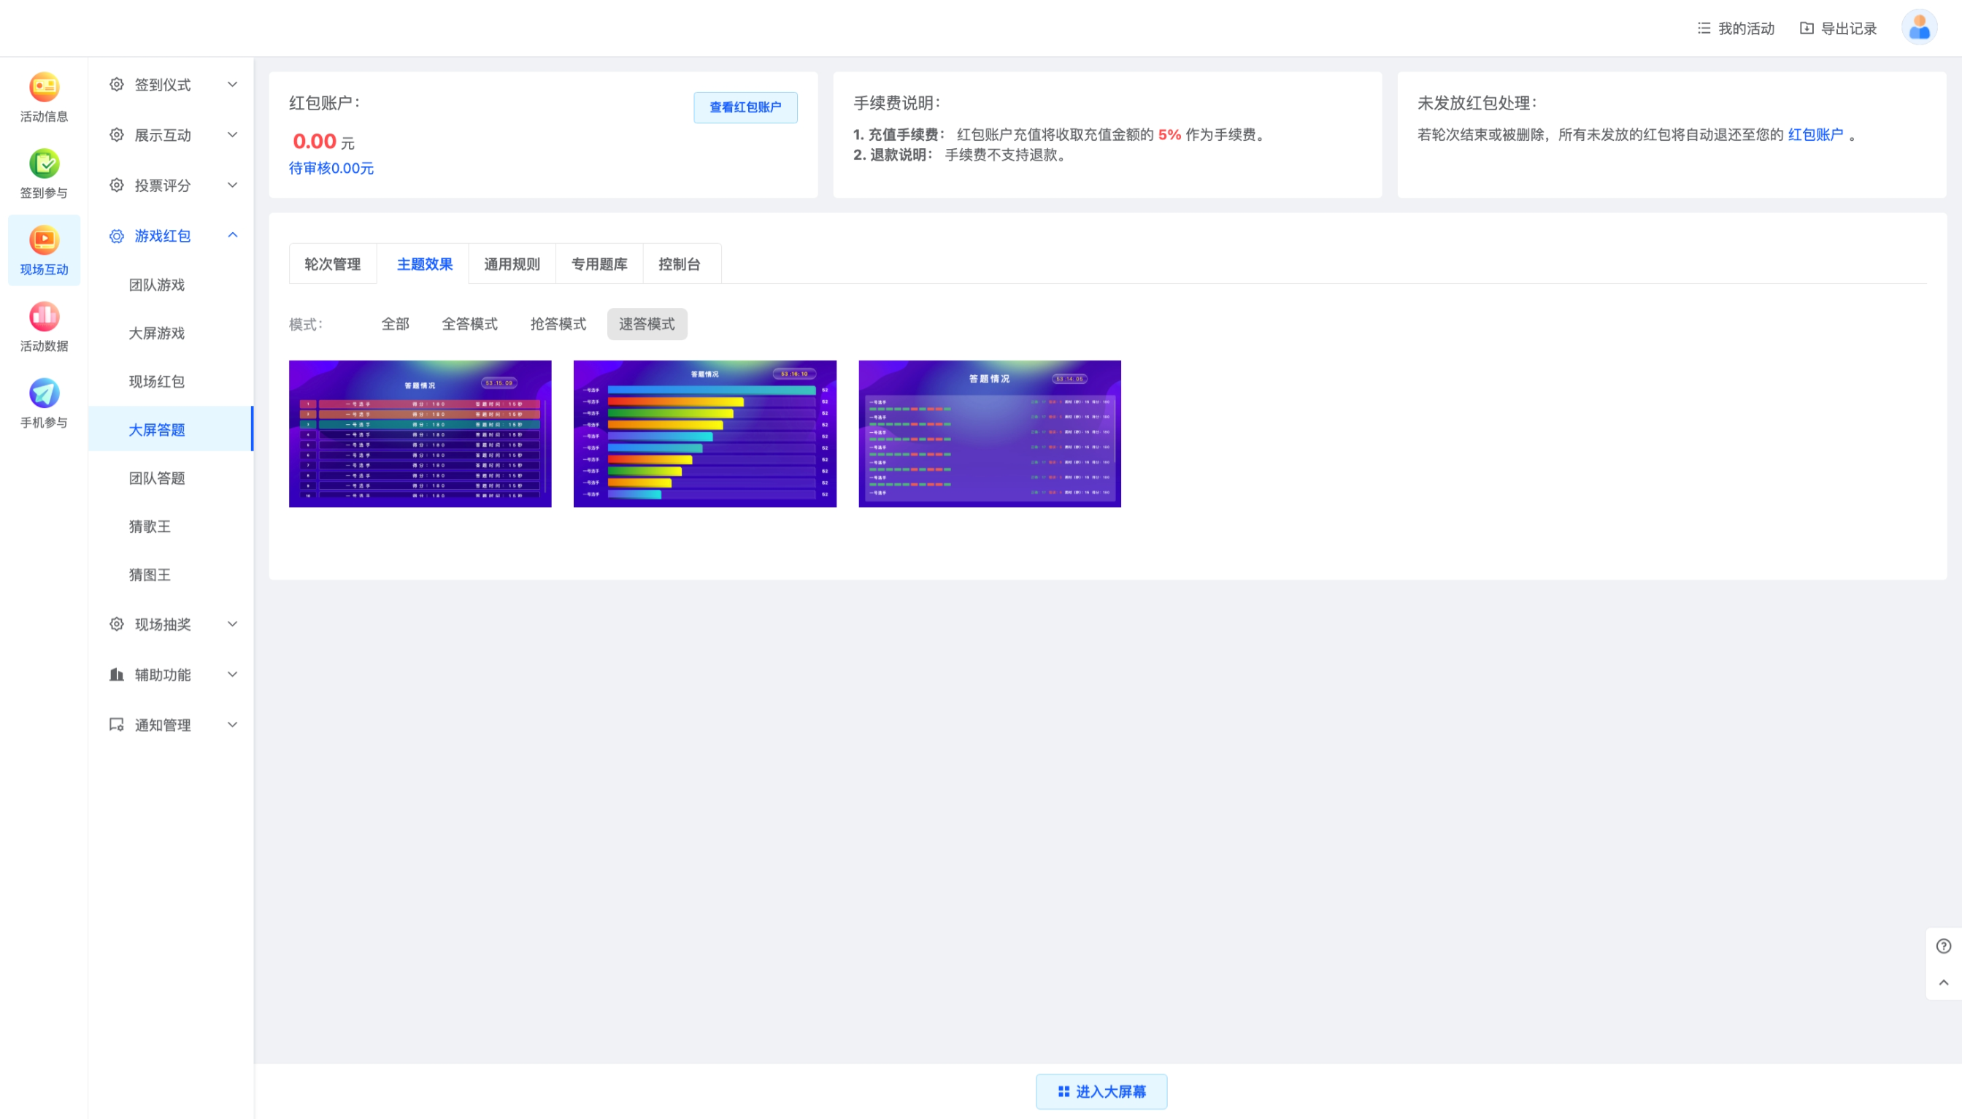This screenshot has height=1119, width=1962.
Task: Click the 投票评分 gear icon
Action: tap(117, 185)
